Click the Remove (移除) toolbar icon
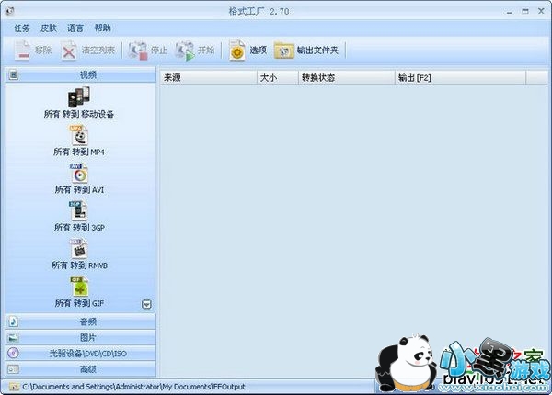 click(x=23, y=51)
